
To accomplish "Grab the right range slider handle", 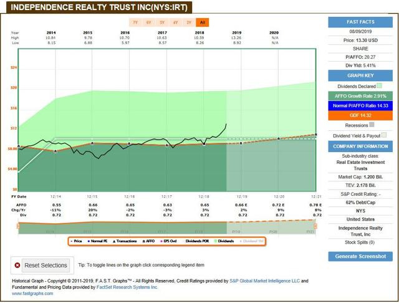I will (315, 226).
